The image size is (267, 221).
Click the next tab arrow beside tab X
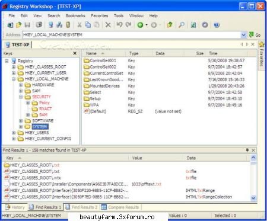247,44
